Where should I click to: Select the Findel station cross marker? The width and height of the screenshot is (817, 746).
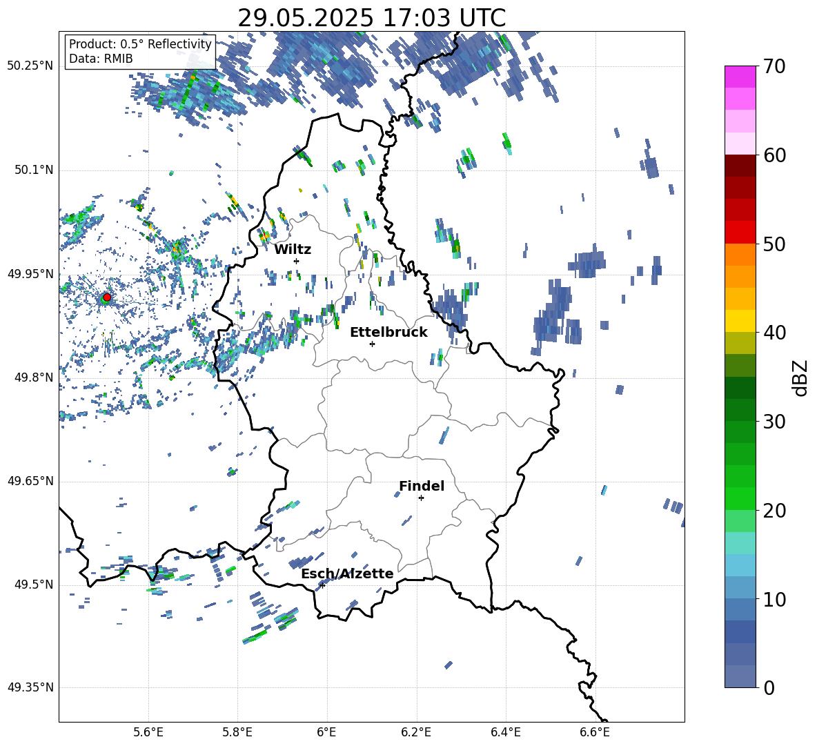[421, 498]
